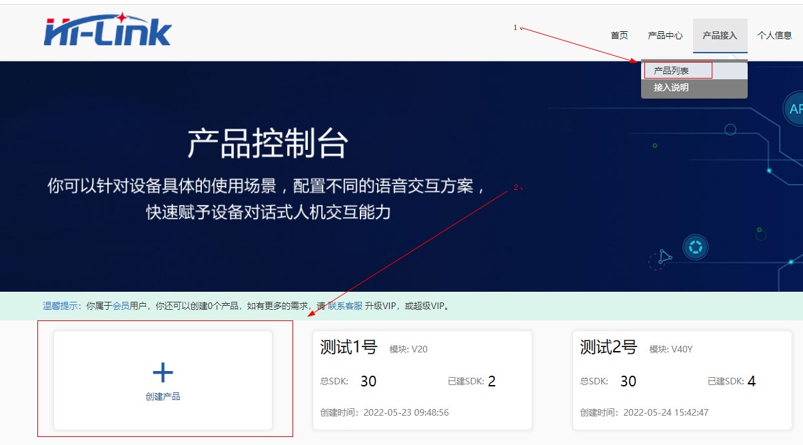This screenshot has width=803, height=445.
Task: Open the 产品中心 navigation item
Action: click(x=665, y=35)
